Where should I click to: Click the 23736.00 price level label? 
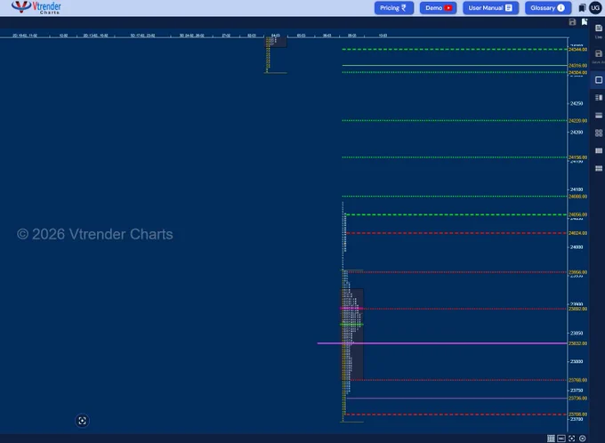[x=578, y=399]
